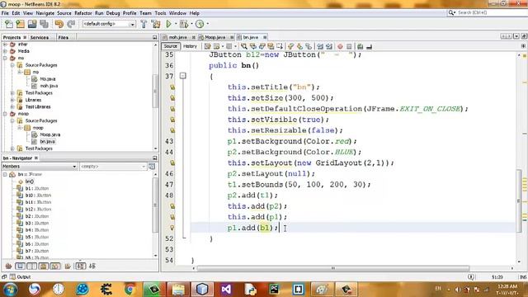Select b12 : JButton in Navigator
528x297 pixels.
coord(38,209)
